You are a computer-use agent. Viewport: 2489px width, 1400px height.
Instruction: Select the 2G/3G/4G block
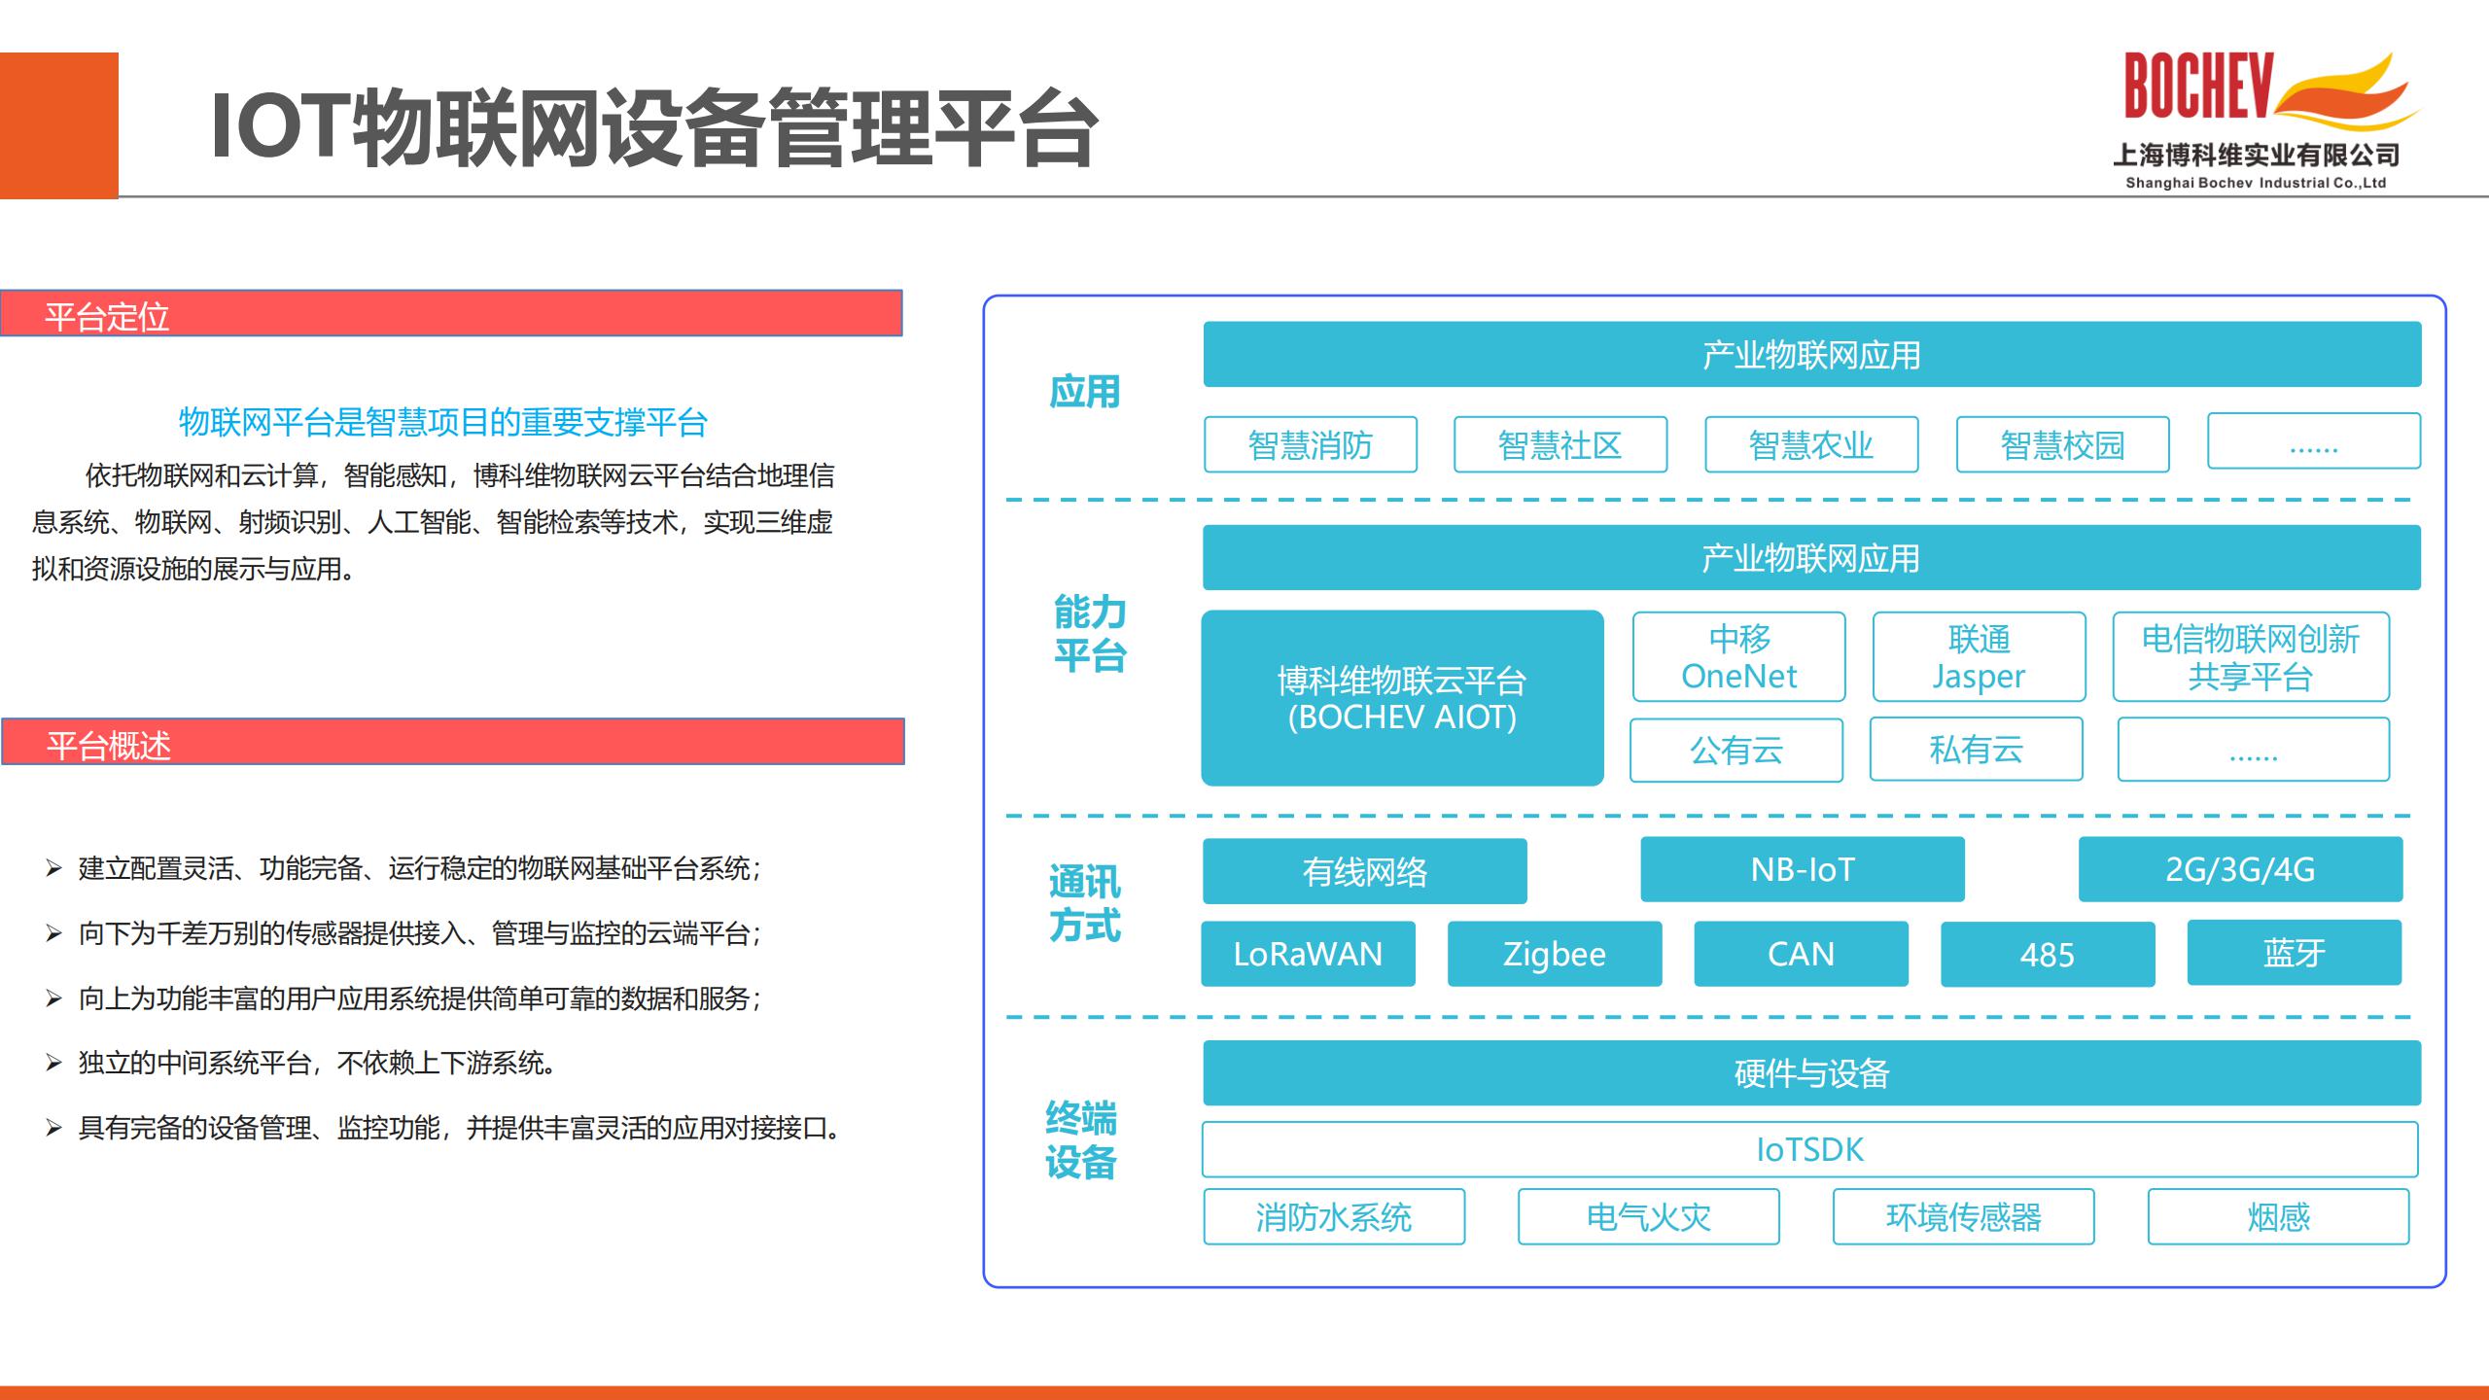[x=2241, y=869]
